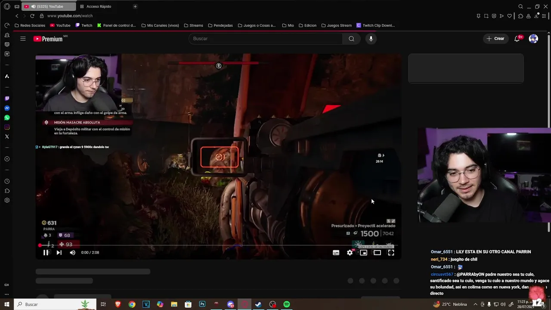Image resolution: width=551 pixels, height=310 pixels.
Task: Start voice search with microphone
Action: (x=371, y=39)
